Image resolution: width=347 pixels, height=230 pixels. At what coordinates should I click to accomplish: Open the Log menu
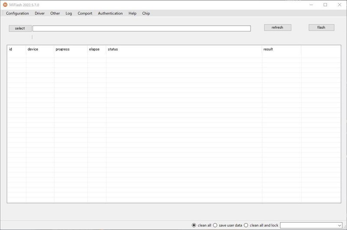[x=69, y=13]
